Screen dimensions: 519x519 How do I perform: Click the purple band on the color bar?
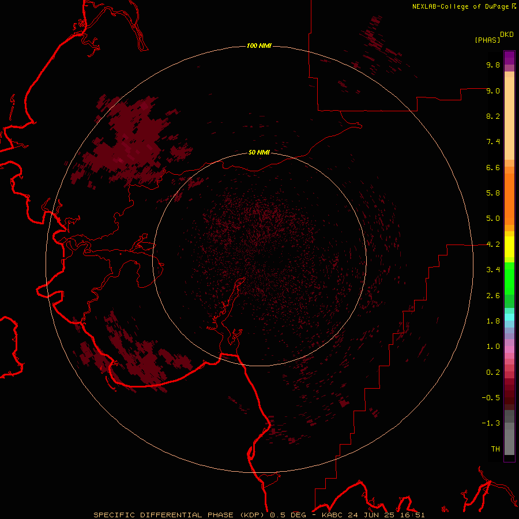[509, 58]
